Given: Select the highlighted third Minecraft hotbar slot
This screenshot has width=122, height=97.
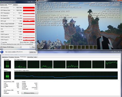Looking at the screenshot, I should point(71,47).
